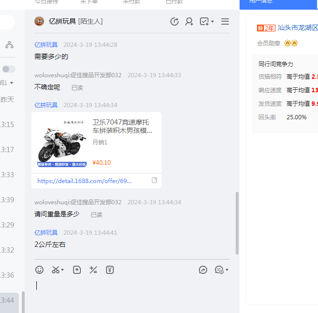Select the conversation timed 3:17

pyautogui.click(x=9, y=150)
